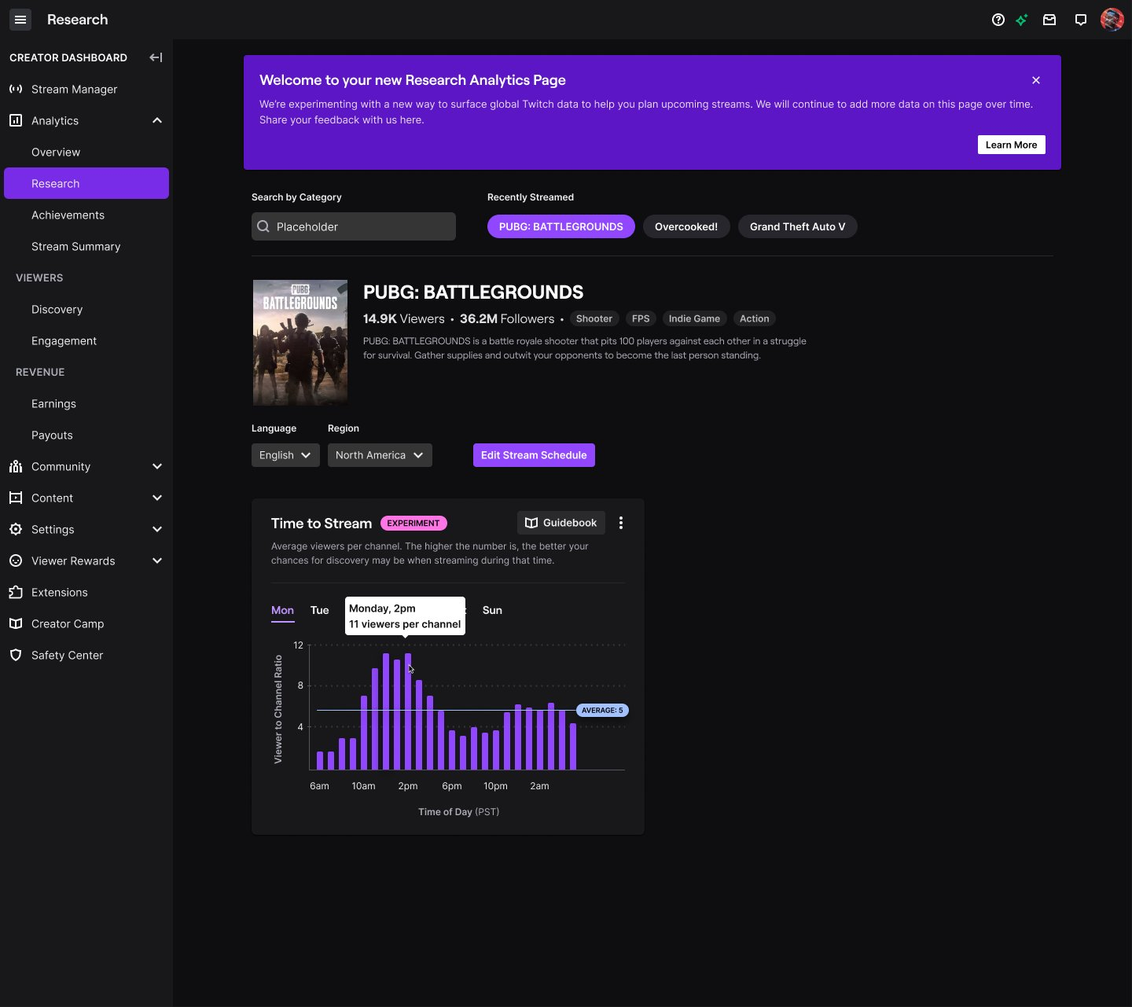The height and width of the screenshot is (1007, 1132).
Task: Click the Settings gear icon
Action: click(x=16, y=529)
